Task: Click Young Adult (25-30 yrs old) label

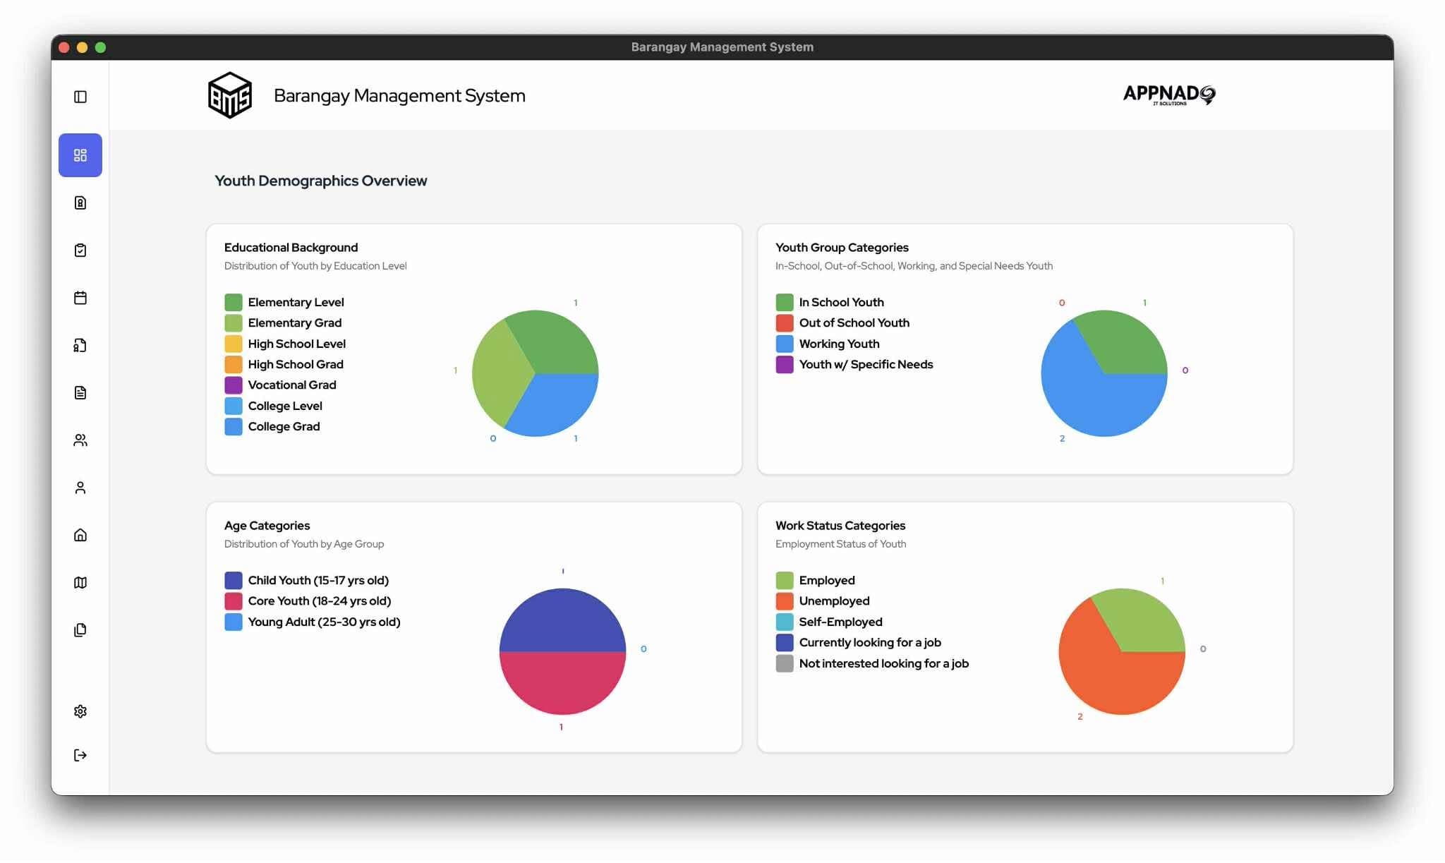Action: 324,622
